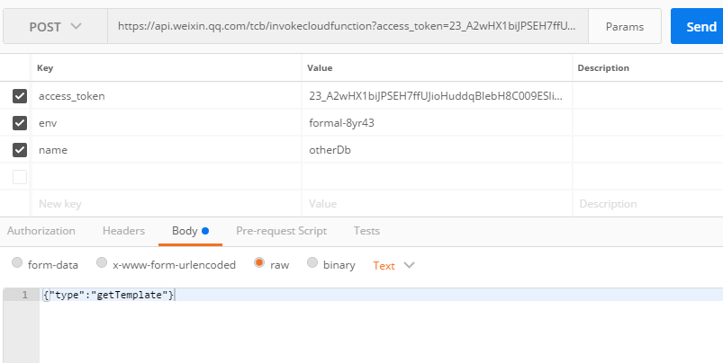Open the POST method dropdown

(x=55, y=27)
